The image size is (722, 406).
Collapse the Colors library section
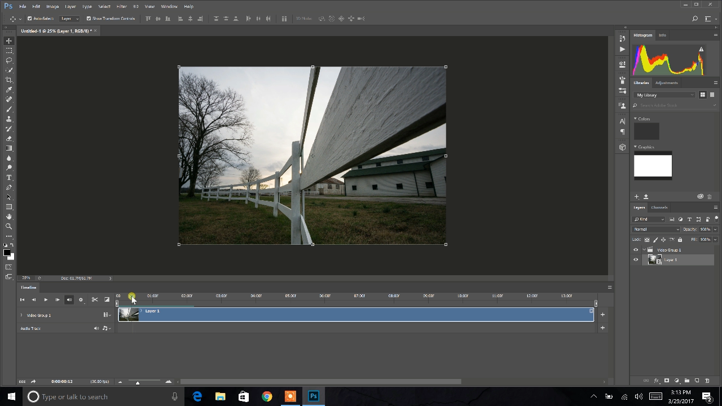[x=635, y=119]
